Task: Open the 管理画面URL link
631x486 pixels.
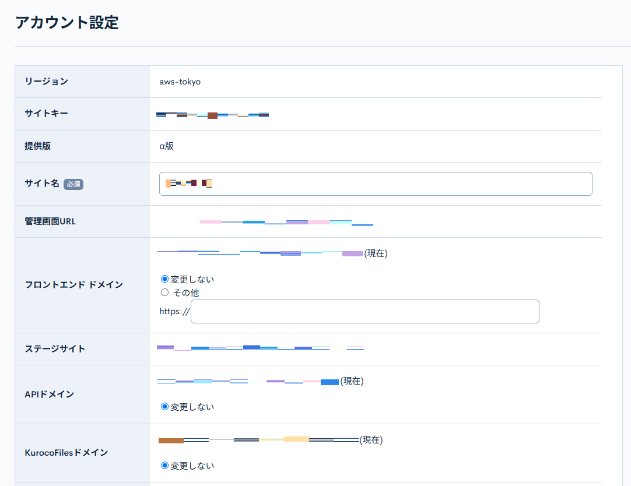Action: [274, 222]
